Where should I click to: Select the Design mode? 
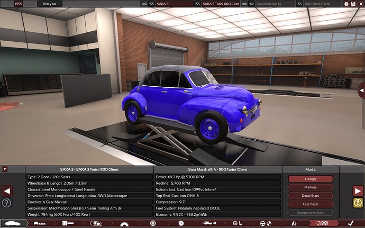pyautogui.click(x=310, y=179)
